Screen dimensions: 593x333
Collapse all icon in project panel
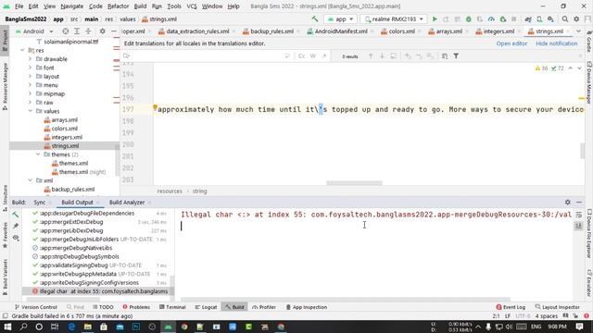click(88, 31)
